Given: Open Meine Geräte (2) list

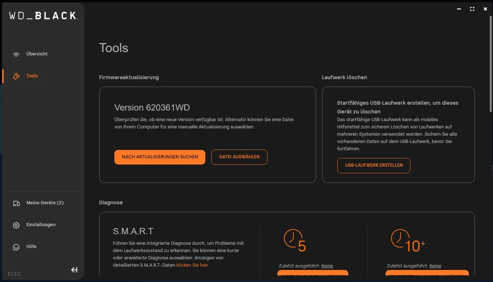Looking at the screenshot, I should [x=45, y=203].
